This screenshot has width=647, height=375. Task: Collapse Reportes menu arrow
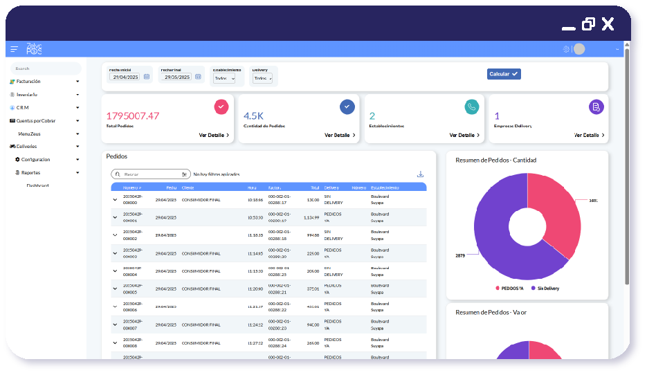click(x=78, y=173)
